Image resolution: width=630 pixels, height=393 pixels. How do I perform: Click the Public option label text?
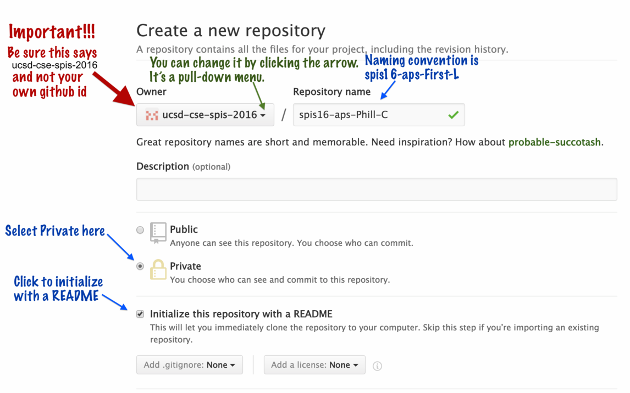click(x=184, y=229)
